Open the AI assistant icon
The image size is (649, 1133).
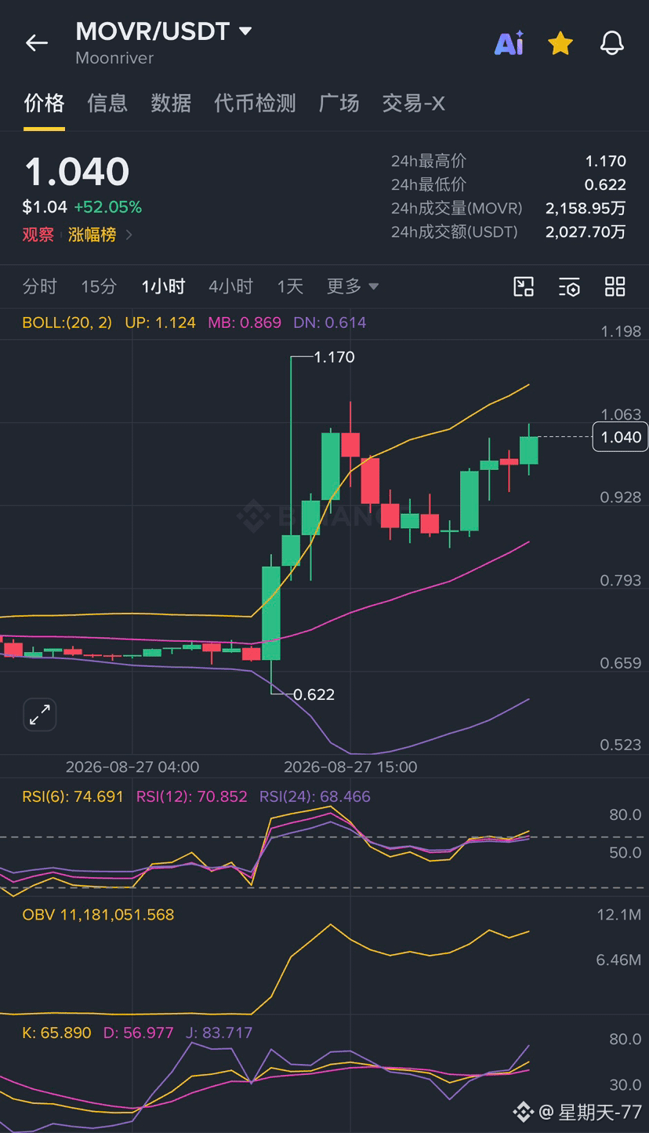[x=509, y=44]
